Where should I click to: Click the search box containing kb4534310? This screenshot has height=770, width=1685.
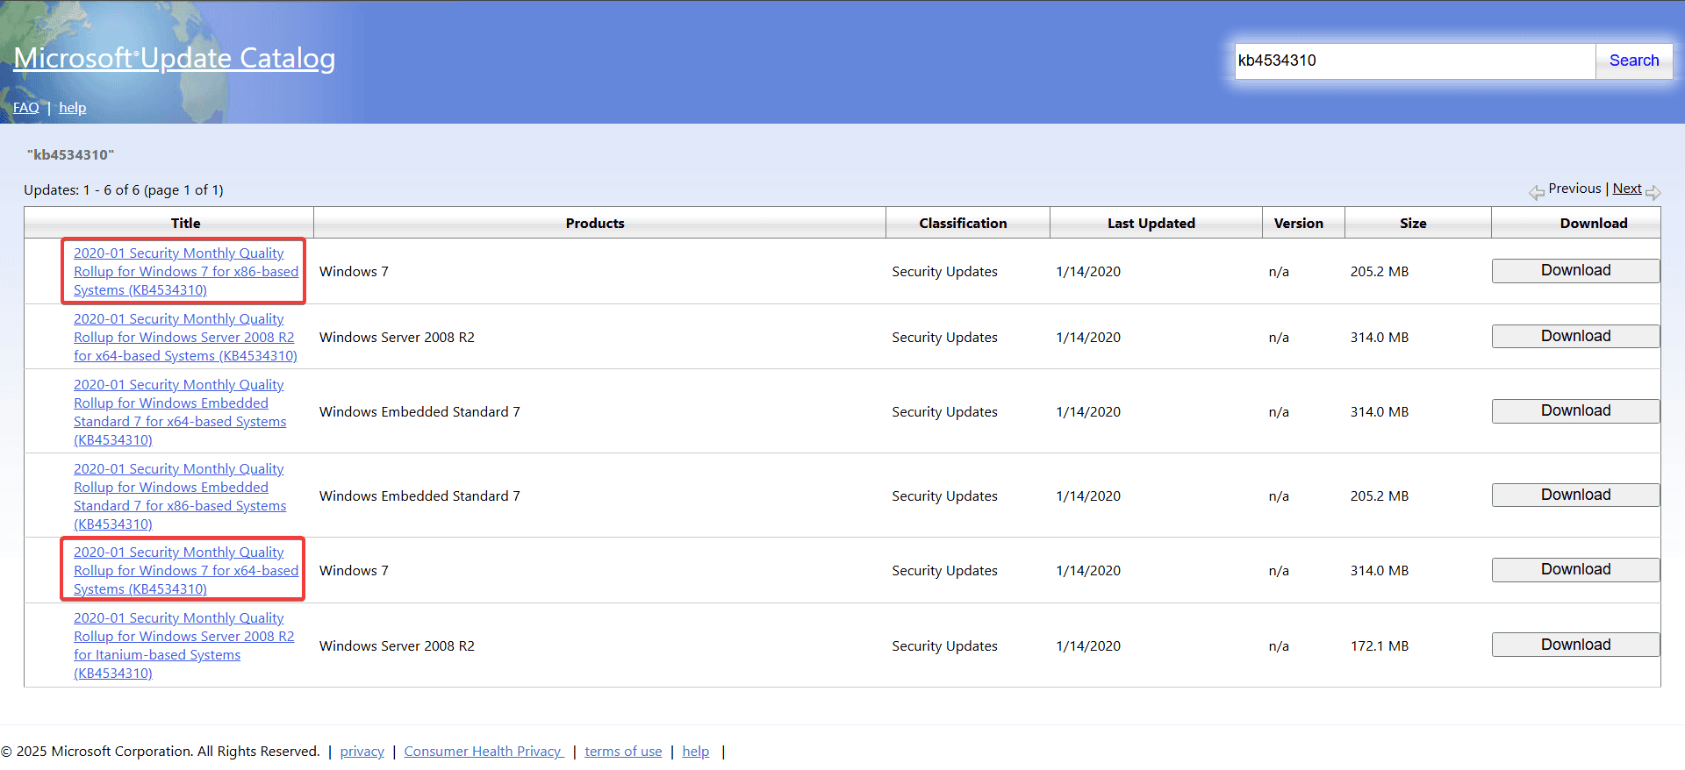(x=1415, y=61)
